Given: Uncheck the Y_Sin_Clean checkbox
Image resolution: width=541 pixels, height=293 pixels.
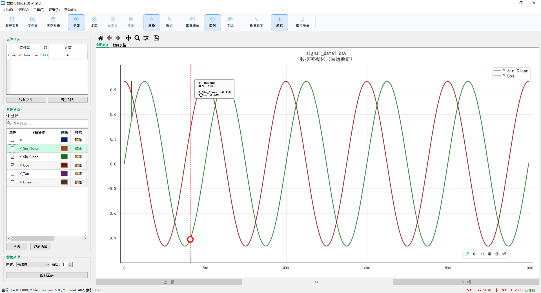Looking at the screenshot, I should pyautogui.click(x=12, y=157).
